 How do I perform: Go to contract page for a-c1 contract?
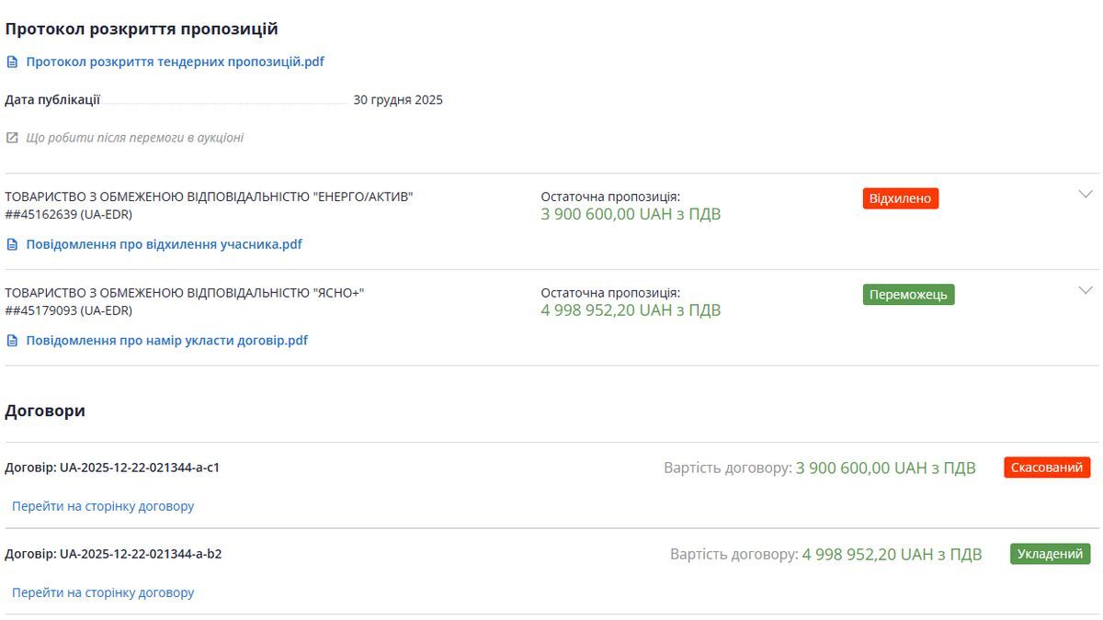pos(103,506)
